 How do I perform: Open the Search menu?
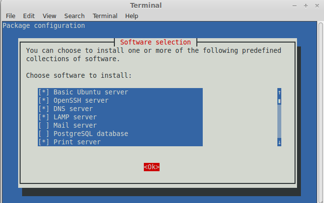coord(75,16)
